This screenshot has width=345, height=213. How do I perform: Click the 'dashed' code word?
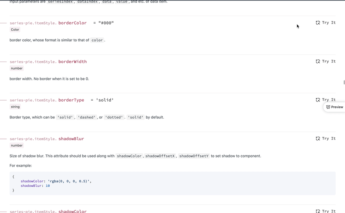[87, 117]
